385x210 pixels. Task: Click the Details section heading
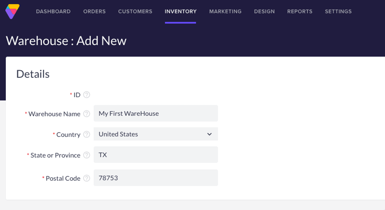pos(33,74)
